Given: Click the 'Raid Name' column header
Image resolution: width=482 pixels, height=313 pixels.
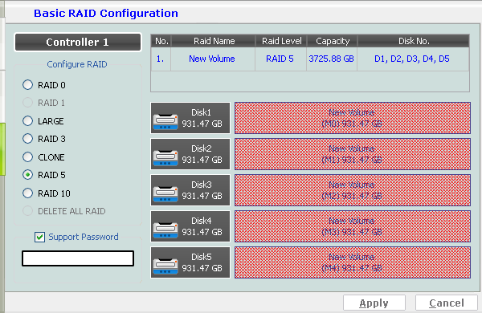Looking at the screenshot, I should (x=214, y=41).
